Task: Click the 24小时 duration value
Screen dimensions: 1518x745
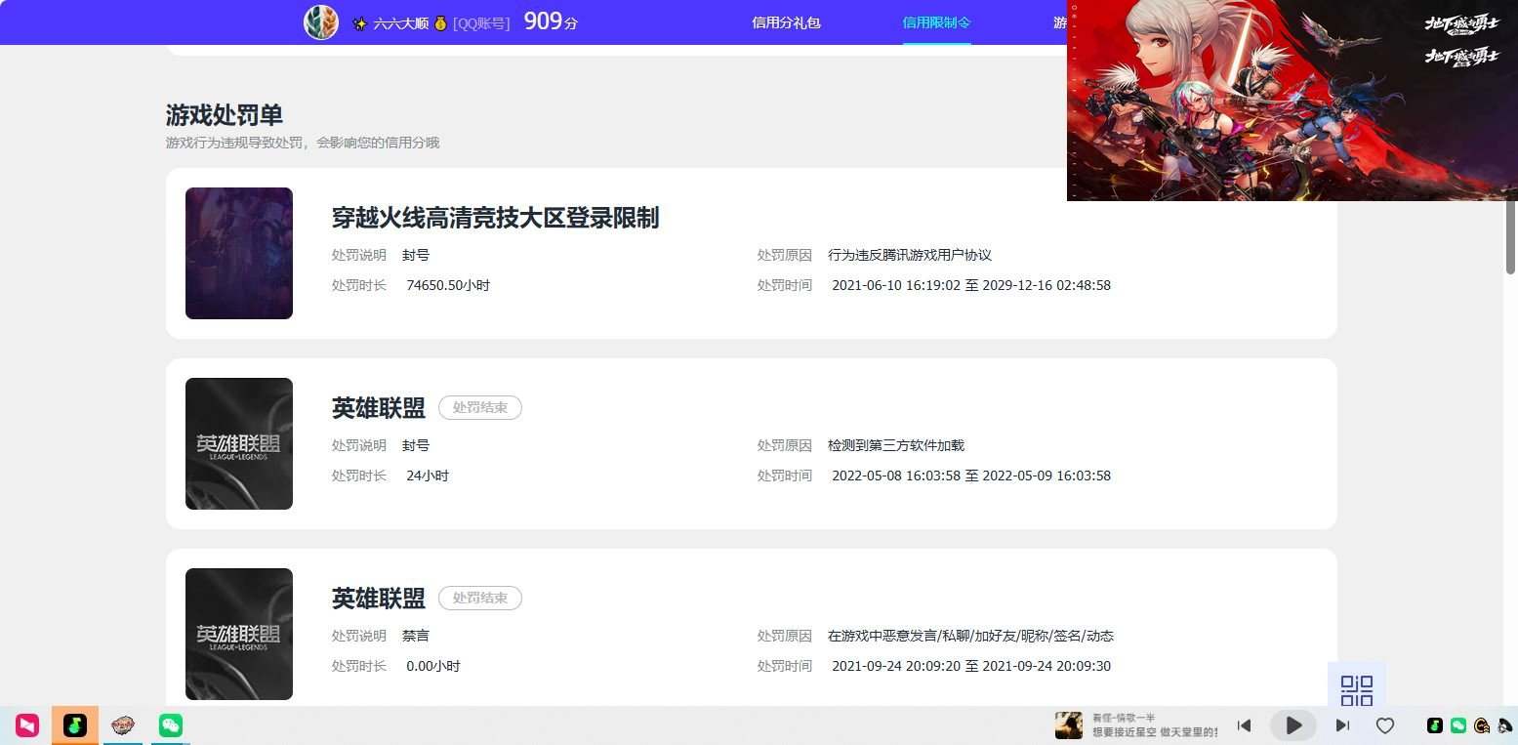Action: click(x=428, y=476)
